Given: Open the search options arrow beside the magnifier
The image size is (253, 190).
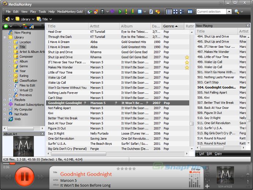Looking at the screenshot, I should [x=242, y=12].
